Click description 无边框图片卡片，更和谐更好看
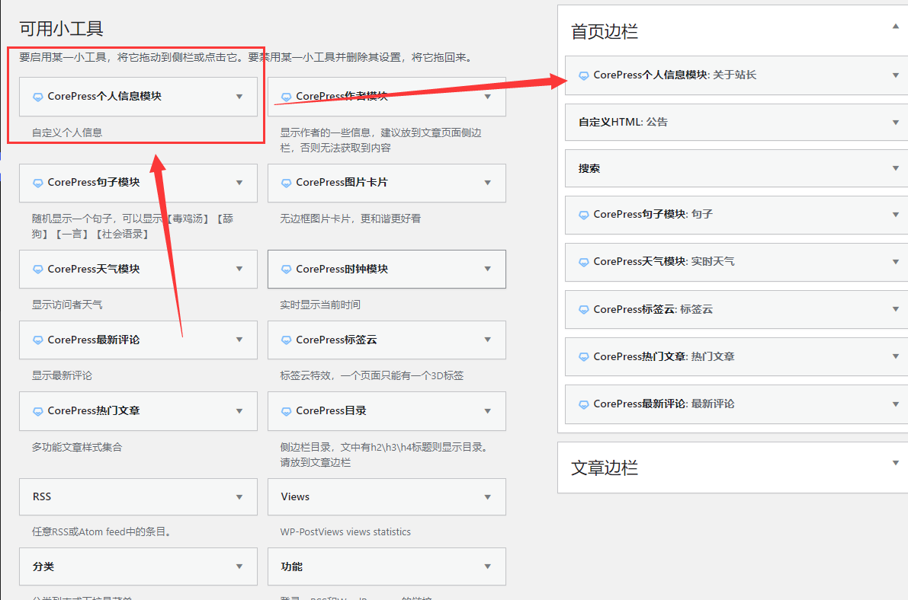Screen dimensions: 908x600 [351, 219]
